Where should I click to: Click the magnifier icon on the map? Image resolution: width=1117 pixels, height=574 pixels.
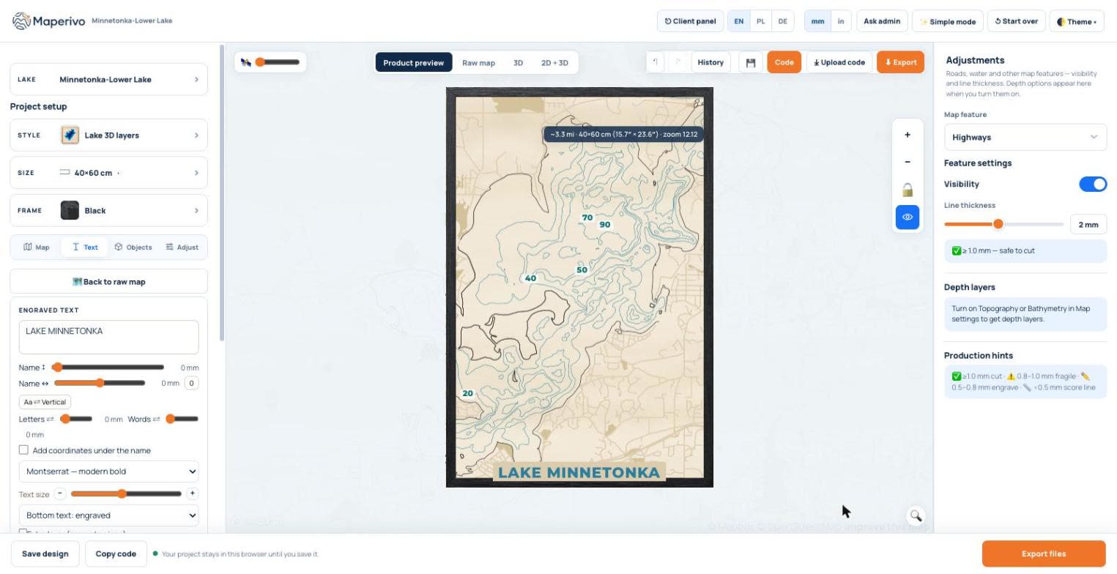click(x=916, y=516)
